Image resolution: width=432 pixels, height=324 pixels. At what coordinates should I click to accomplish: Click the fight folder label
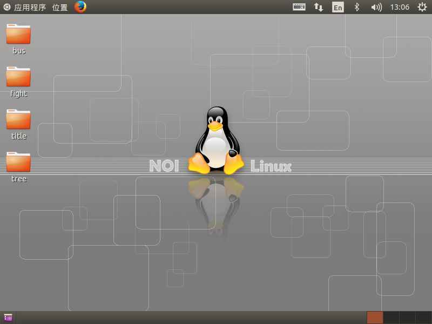pyautogui.click(x=19, y=93)
